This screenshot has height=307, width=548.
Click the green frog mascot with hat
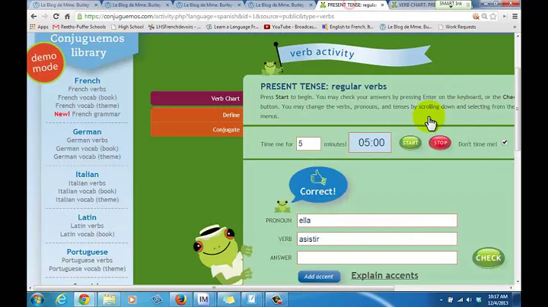221,254
